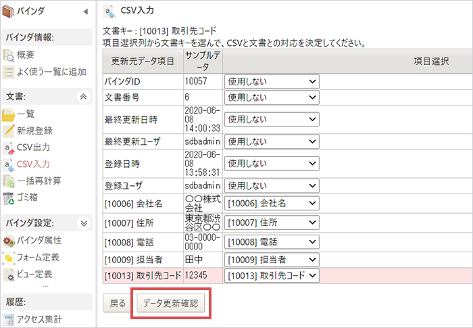The height and width of the screenshot is (328, 473).
Task: Open the [10009] 担当者 selection dropdown
Action: point(272,260)
